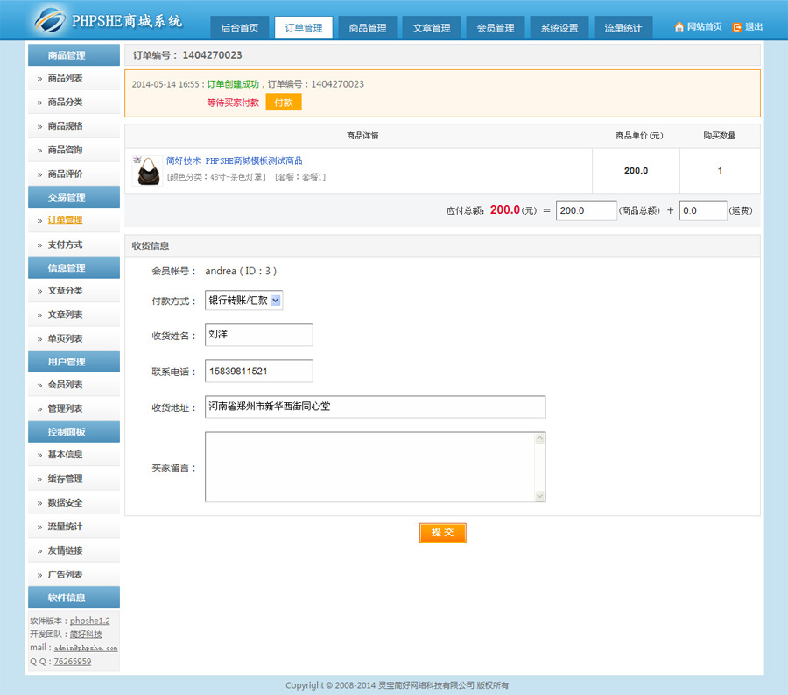Submit the order with 提交 button
788x695 pixels.
pyautogui.click(x=443, y=533)
